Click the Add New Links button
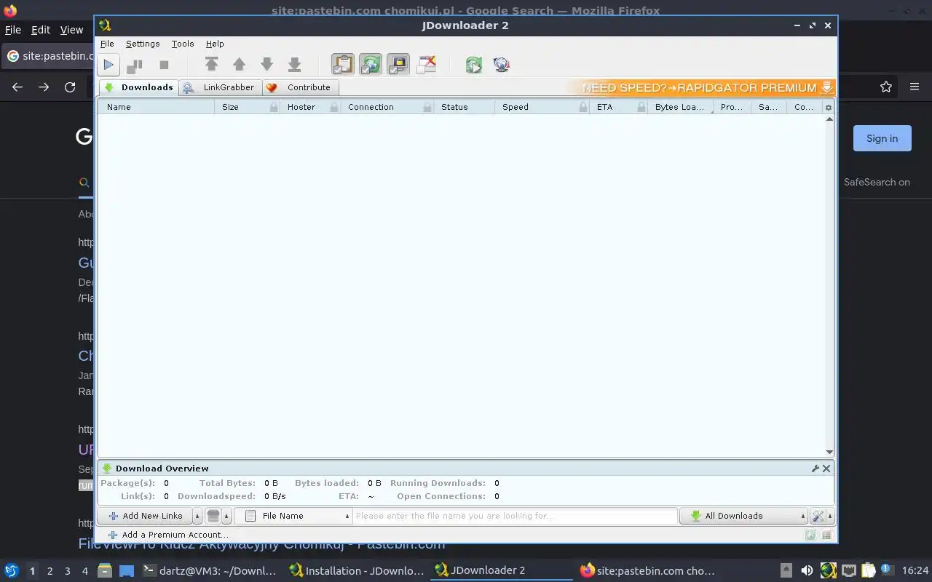 (x=145, y=516)
